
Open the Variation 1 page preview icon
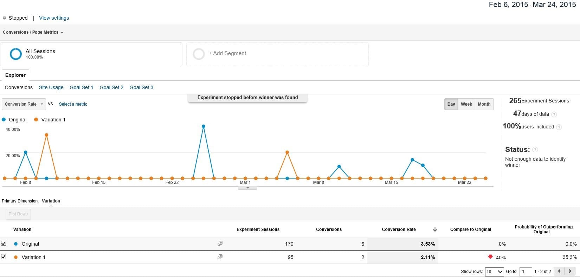pos(220,256)
